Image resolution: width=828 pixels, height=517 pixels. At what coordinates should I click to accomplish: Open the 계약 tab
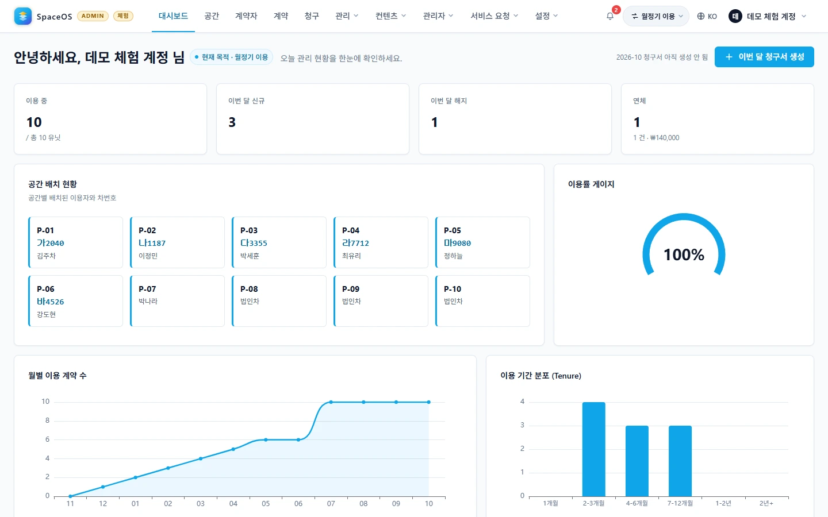pos(281,16)
